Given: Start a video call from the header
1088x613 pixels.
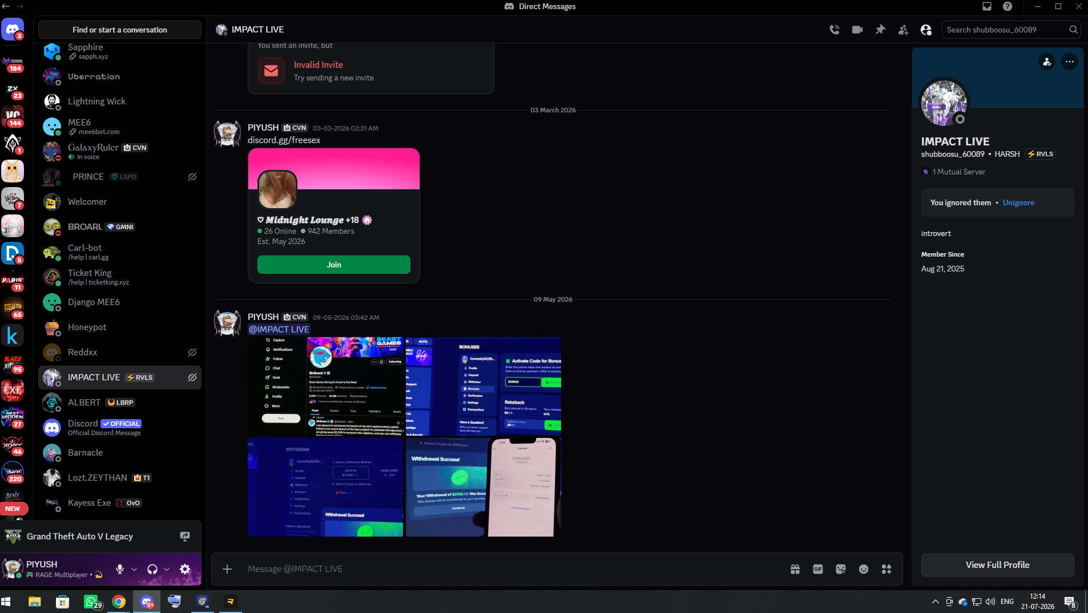Looking at the screenshot, I should [857, 30].
